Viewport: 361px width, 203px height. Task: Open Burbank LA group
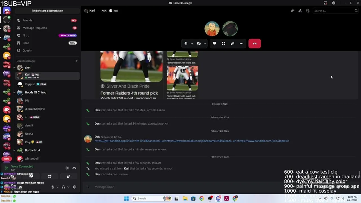(47, 150)
